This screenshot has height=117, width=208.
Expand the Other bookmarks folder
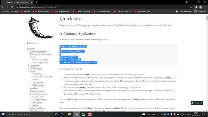184,12
